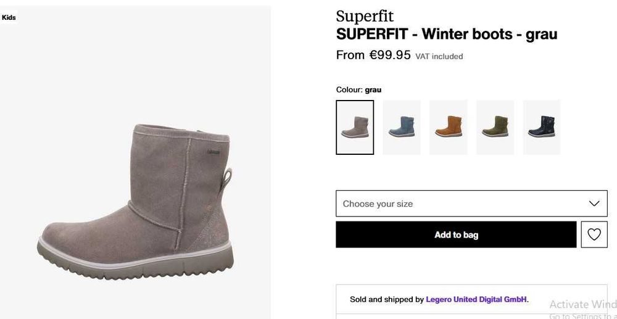
Task: Select the grau grey boot colour
Action: tap(355, 127)
